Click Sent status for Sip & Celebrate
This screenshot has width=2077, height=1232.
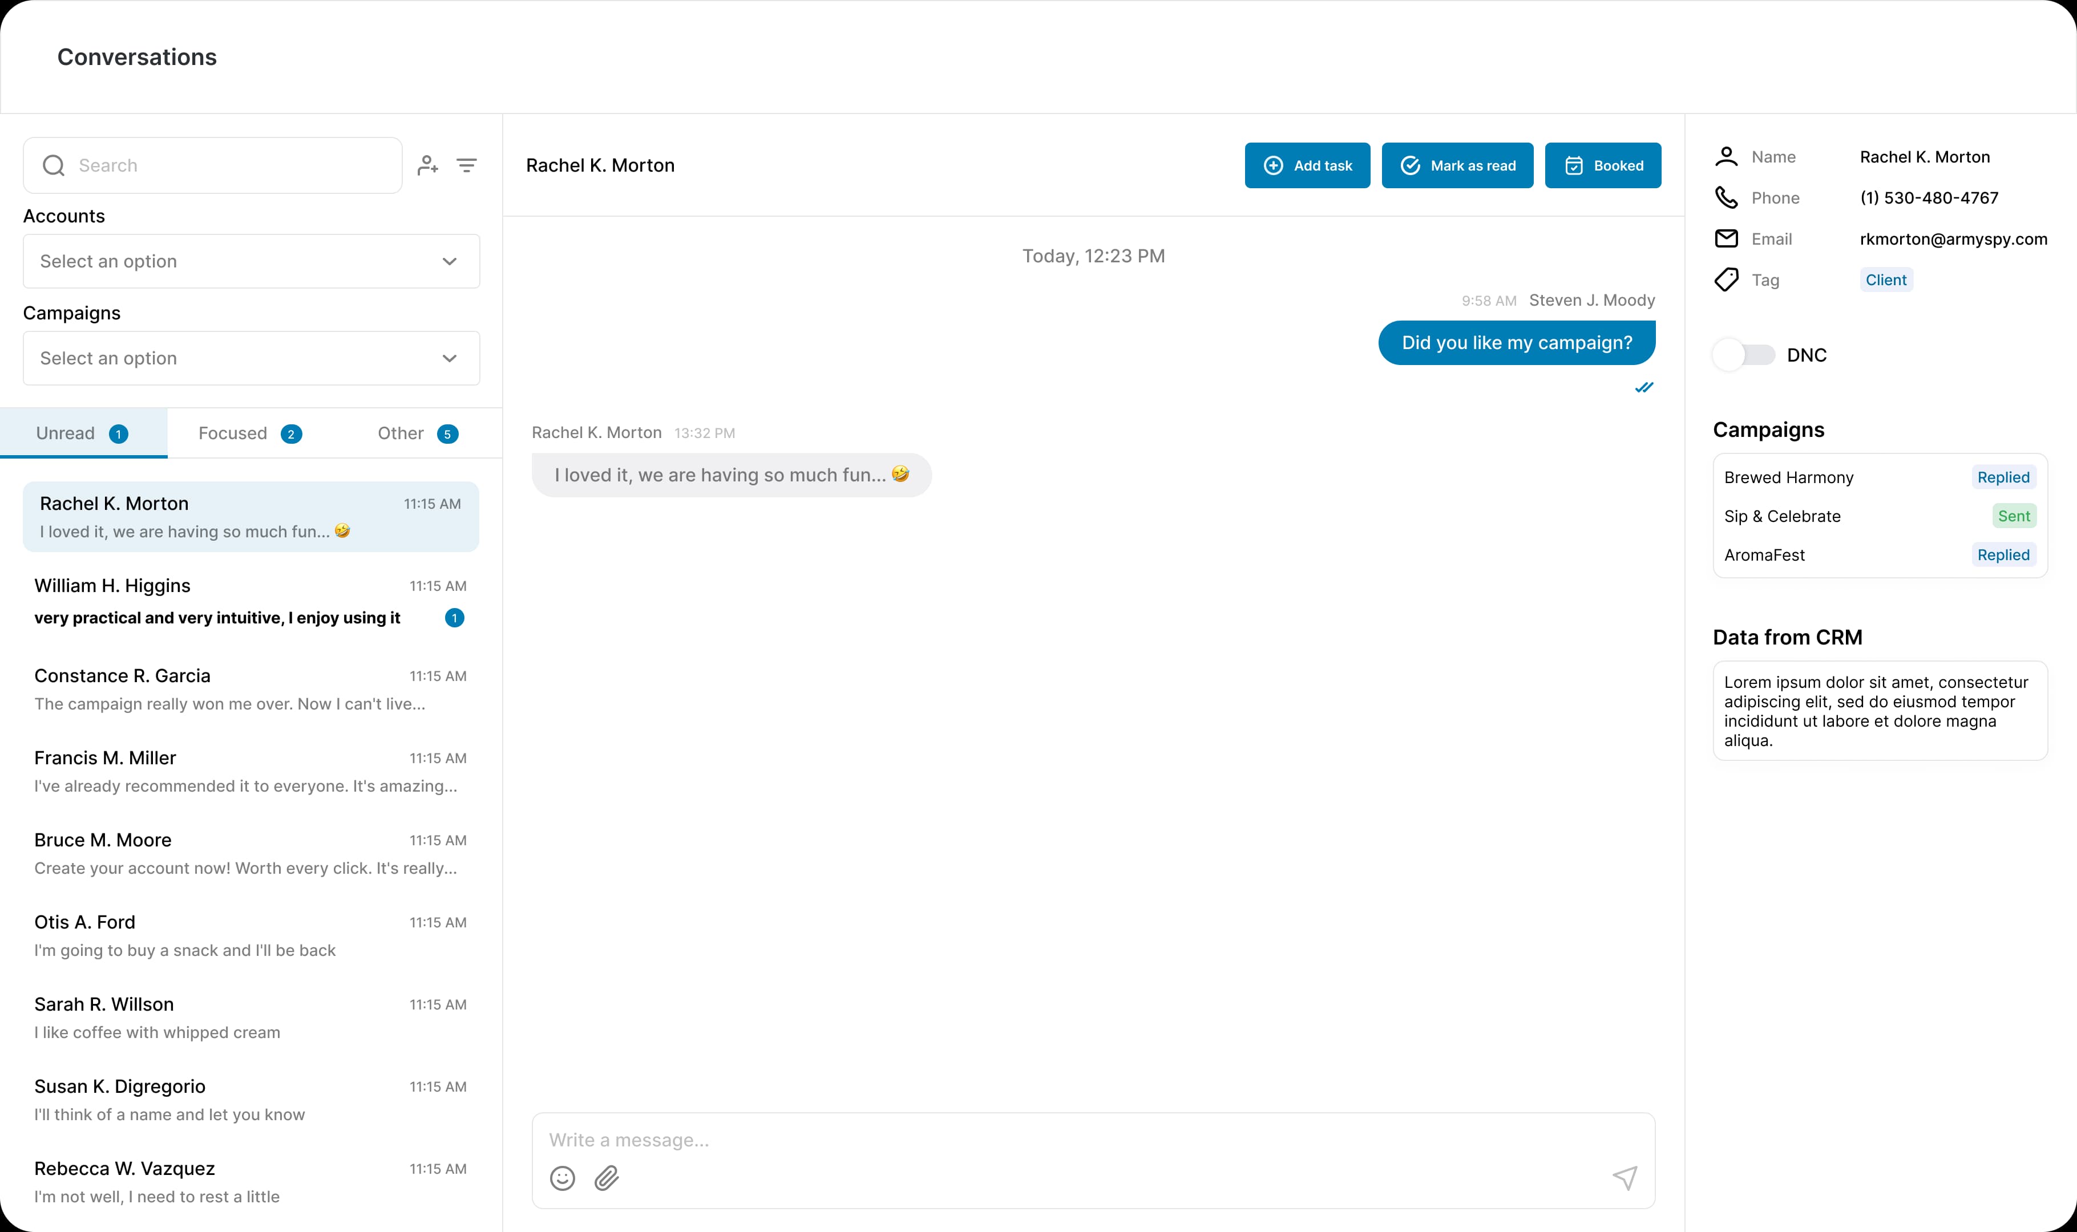point(2014,516)
